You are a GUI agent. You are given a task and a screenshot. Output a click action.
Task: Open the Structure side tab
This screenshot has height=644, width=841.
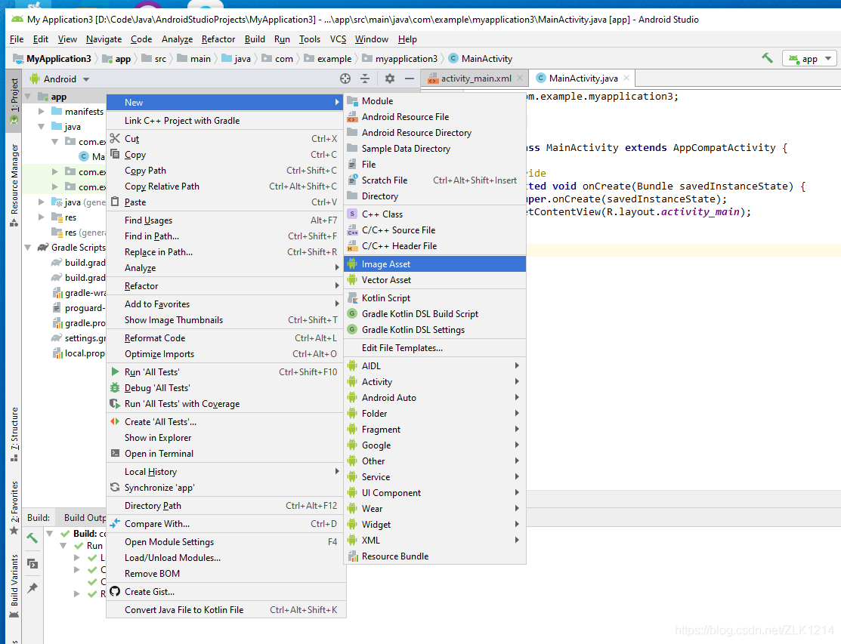point(14,434)
